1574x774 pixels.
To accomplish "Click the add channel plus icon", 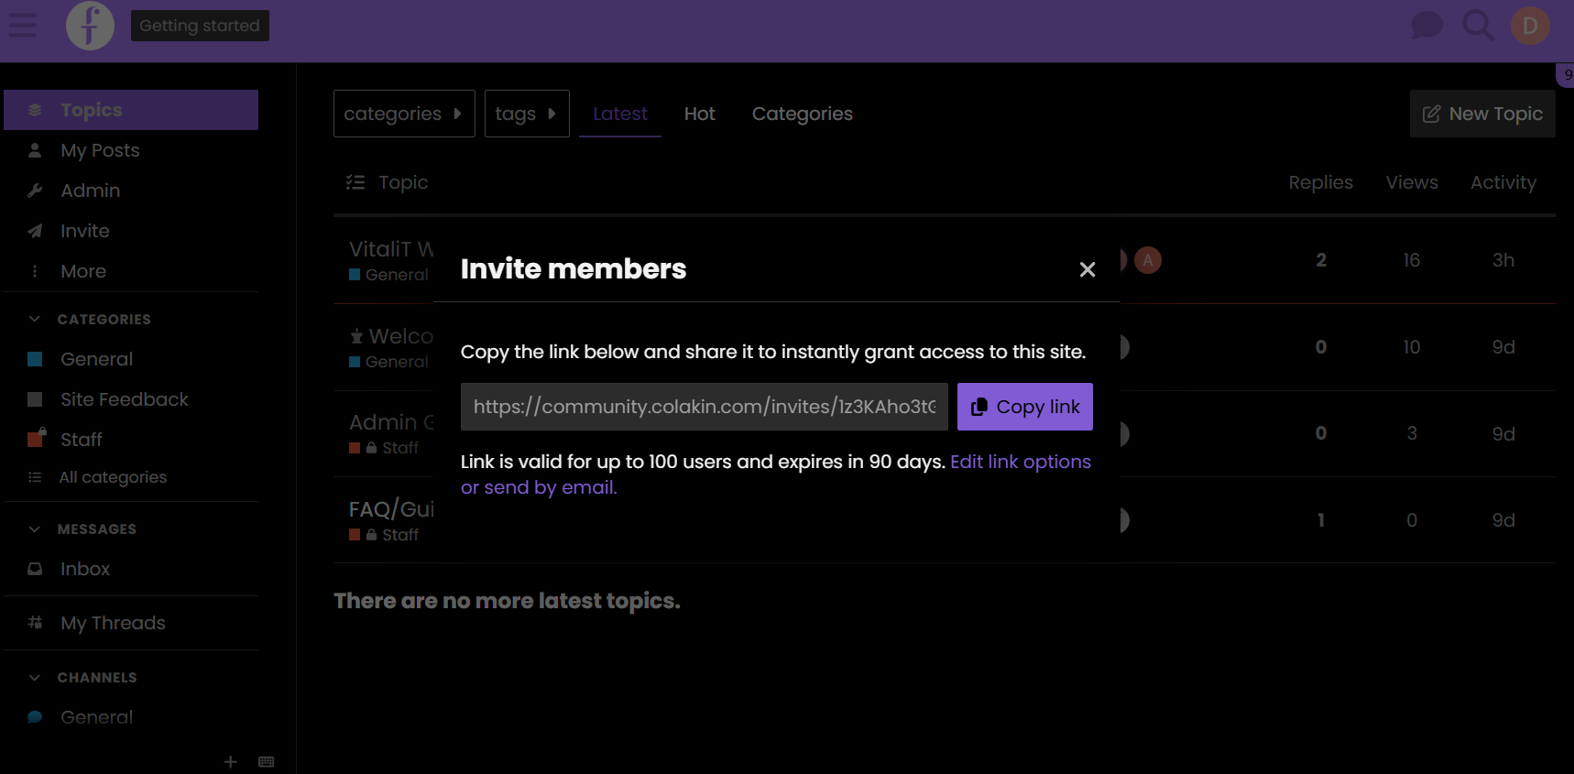I will (x=231, y=761).
